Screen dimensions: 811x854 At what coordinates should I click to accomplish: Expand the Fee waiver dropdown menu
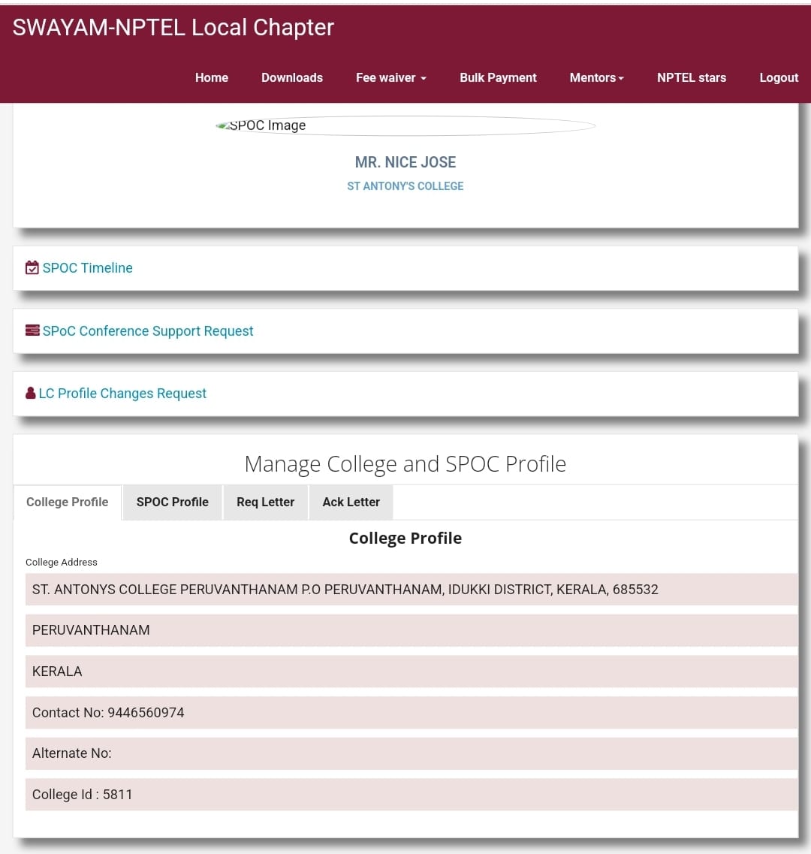pyautogui.click(x=390, y=77)
